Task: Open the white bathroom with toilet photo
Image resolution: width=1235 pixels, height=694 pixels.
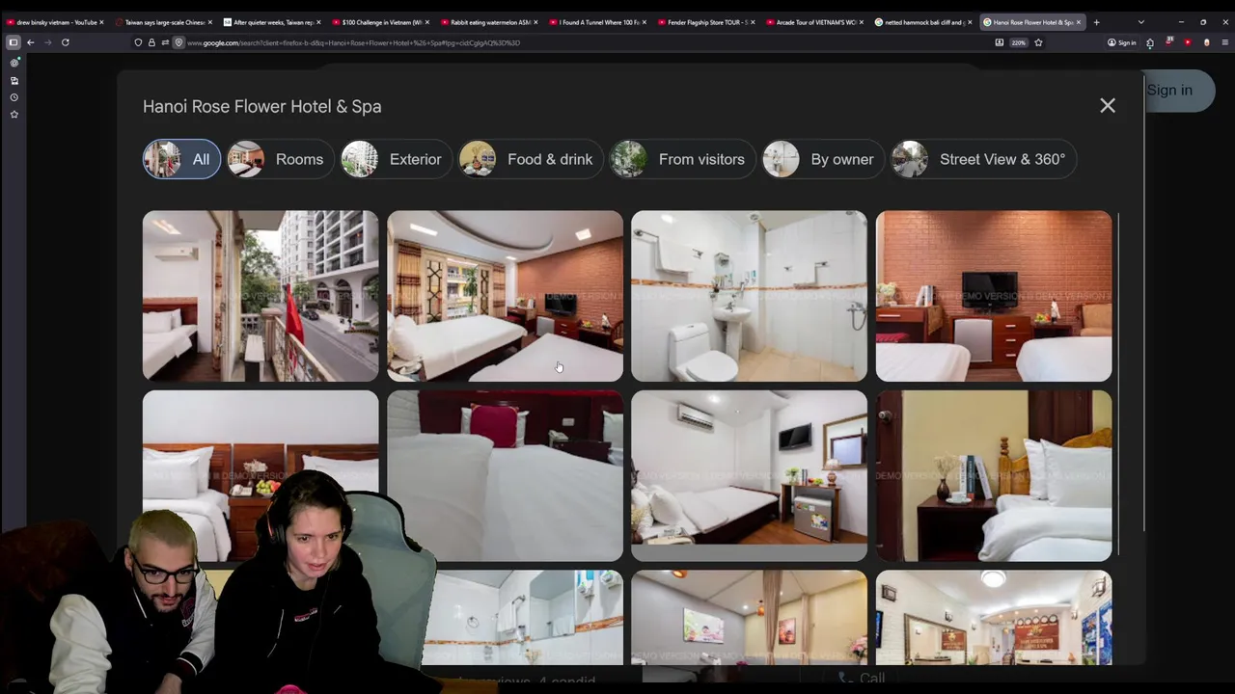Action: point(749,296)
